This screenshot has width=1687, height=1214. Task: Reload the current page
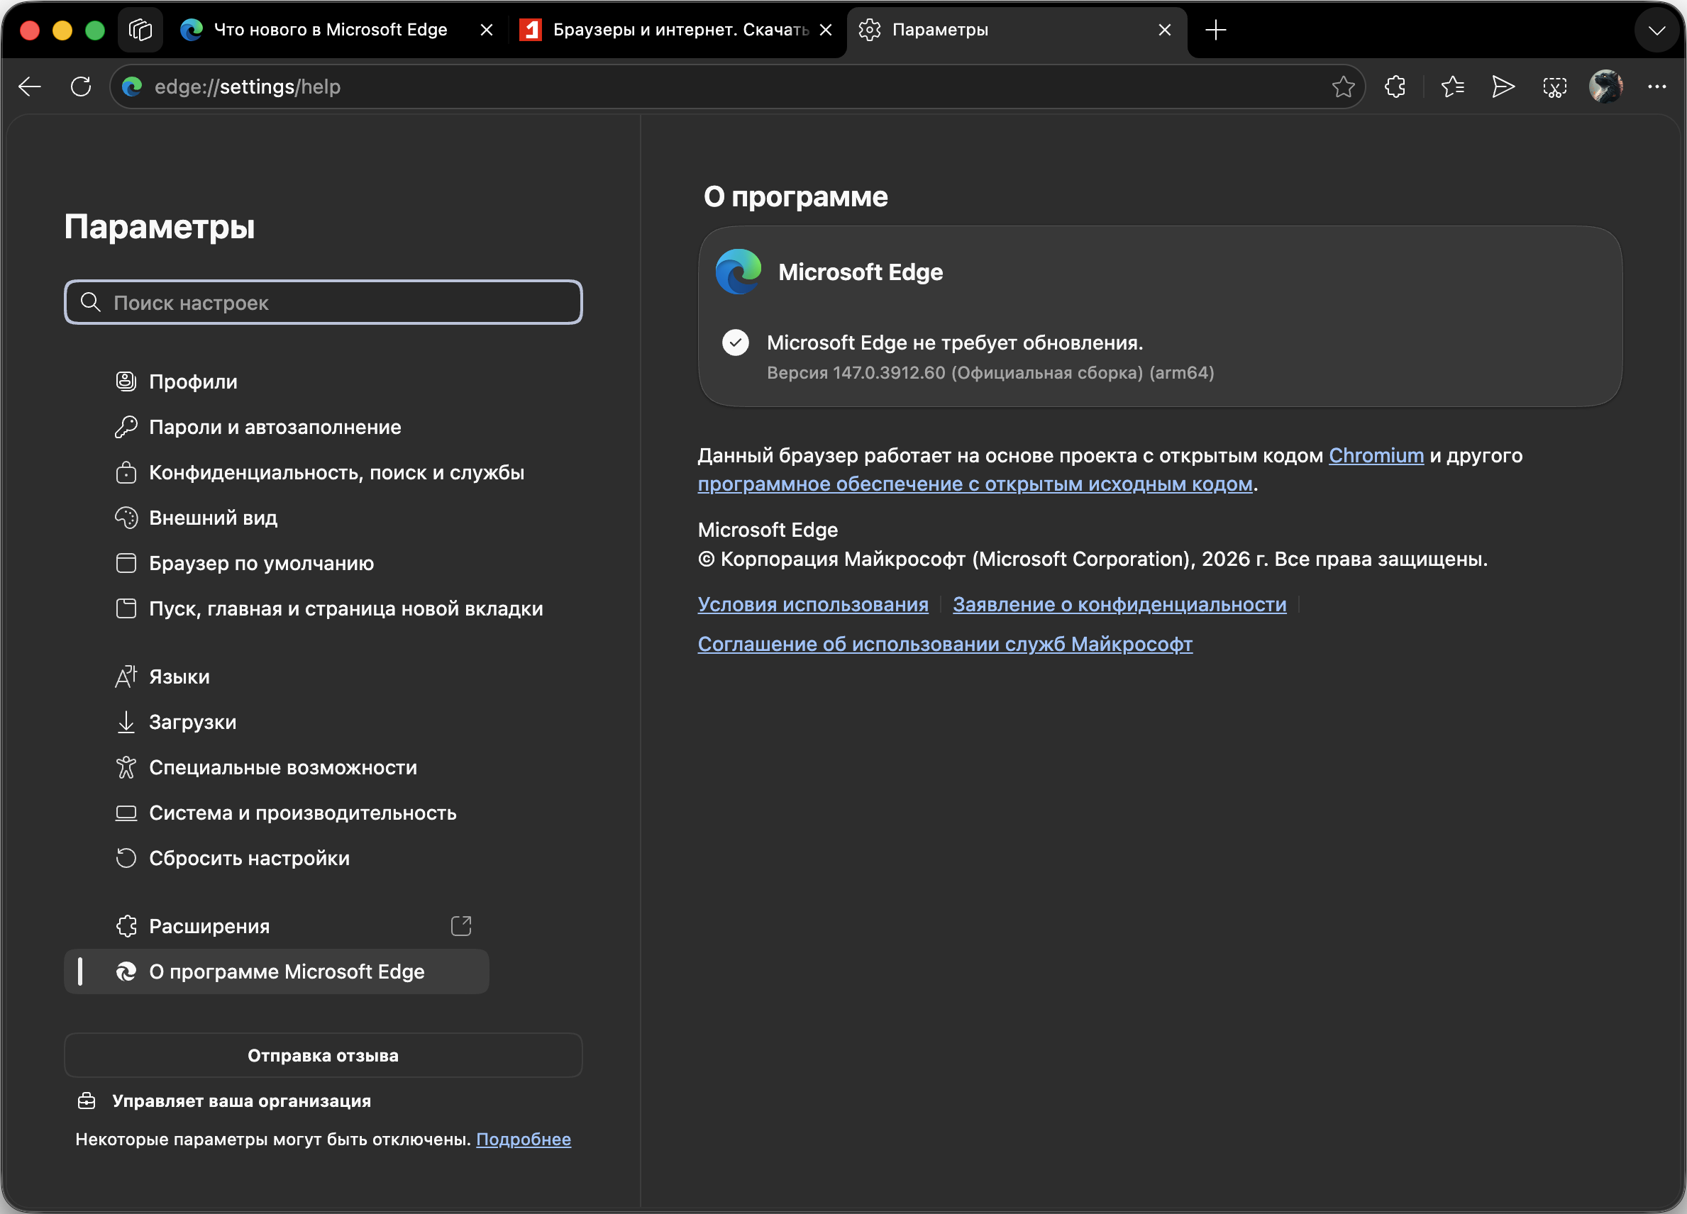tap(80, 87)
